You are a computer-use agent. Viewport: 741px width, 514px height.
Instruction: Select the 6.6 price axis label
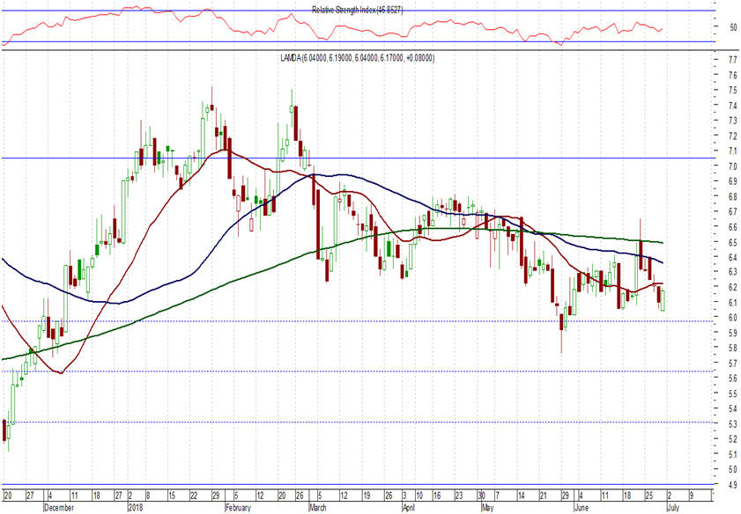pos(733,227)
